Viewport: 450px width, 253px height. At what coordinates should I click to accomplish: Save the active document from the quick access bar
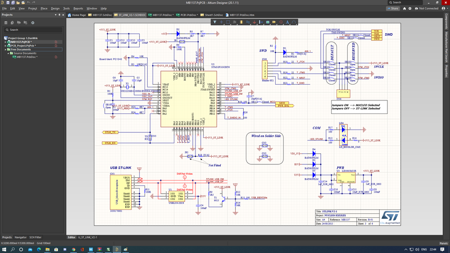point(8,3)
